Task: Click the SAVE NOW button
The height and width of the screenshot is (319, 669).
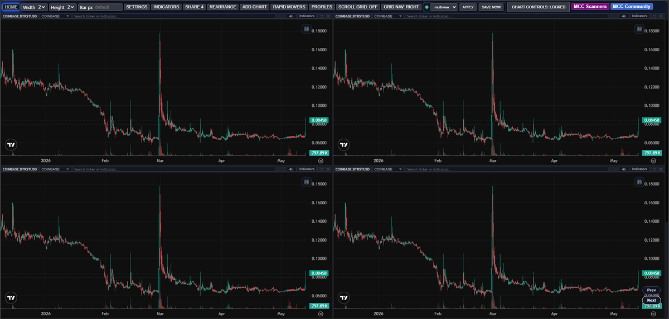Action: click(x=491, y=7)
